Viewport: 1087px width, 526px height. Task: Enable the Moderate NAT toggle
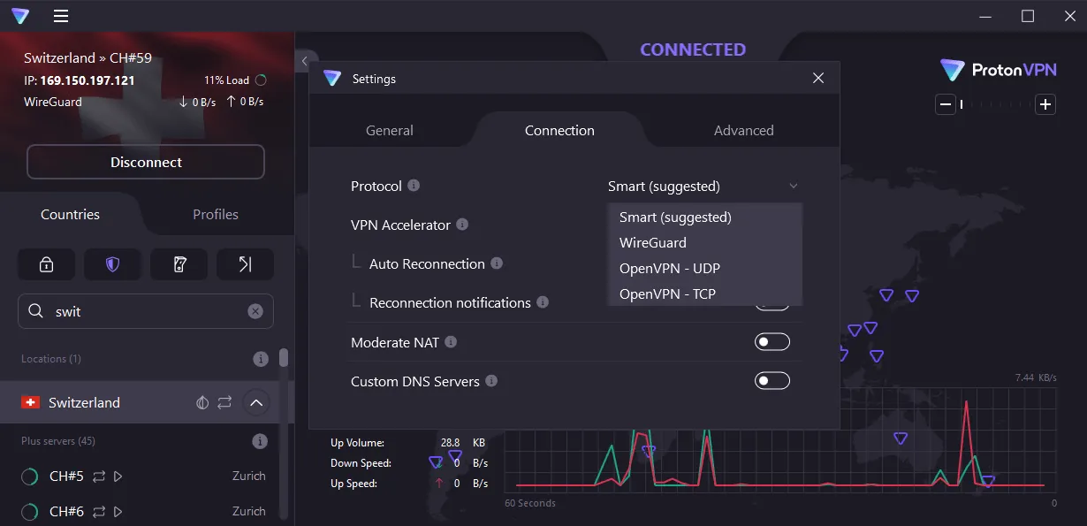(772, 341)
